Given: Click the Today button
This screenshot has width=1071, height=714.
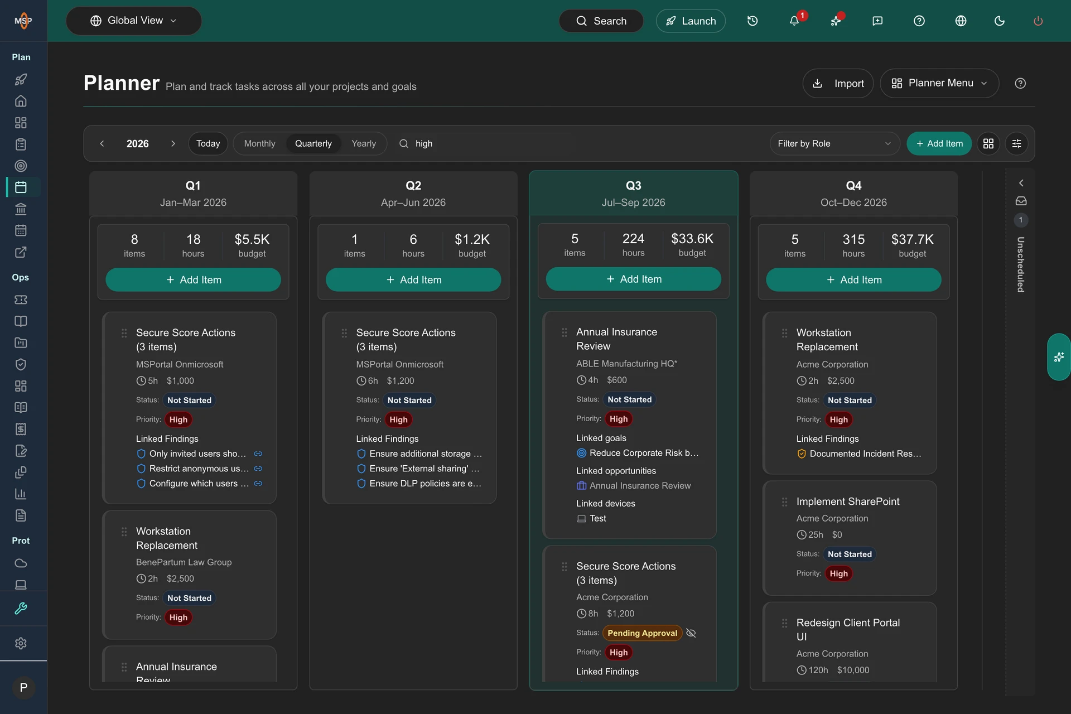Looking at the screenshot, I should (x=208, y=143).
